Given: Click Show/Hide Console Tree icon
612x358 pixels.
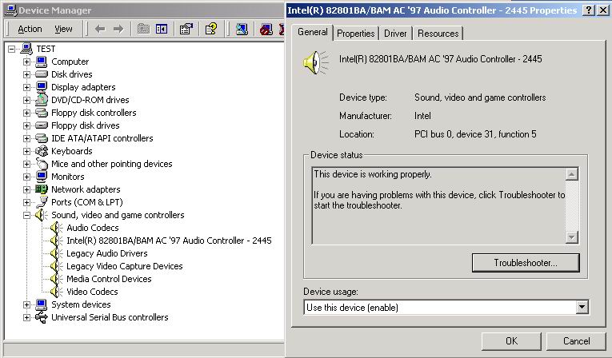Looking at the screenshot, I should pyautogui.click(x=162, y=29).
